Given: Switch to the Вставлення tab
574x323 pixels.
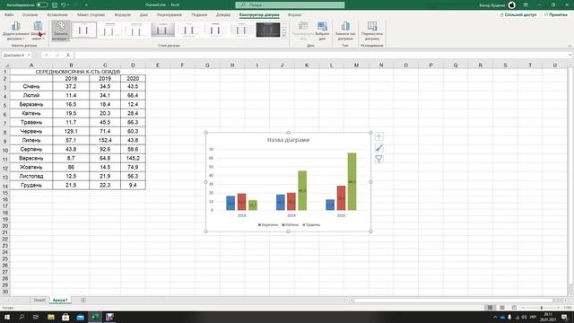Looking at the screenshot, I should click(57, 14).
